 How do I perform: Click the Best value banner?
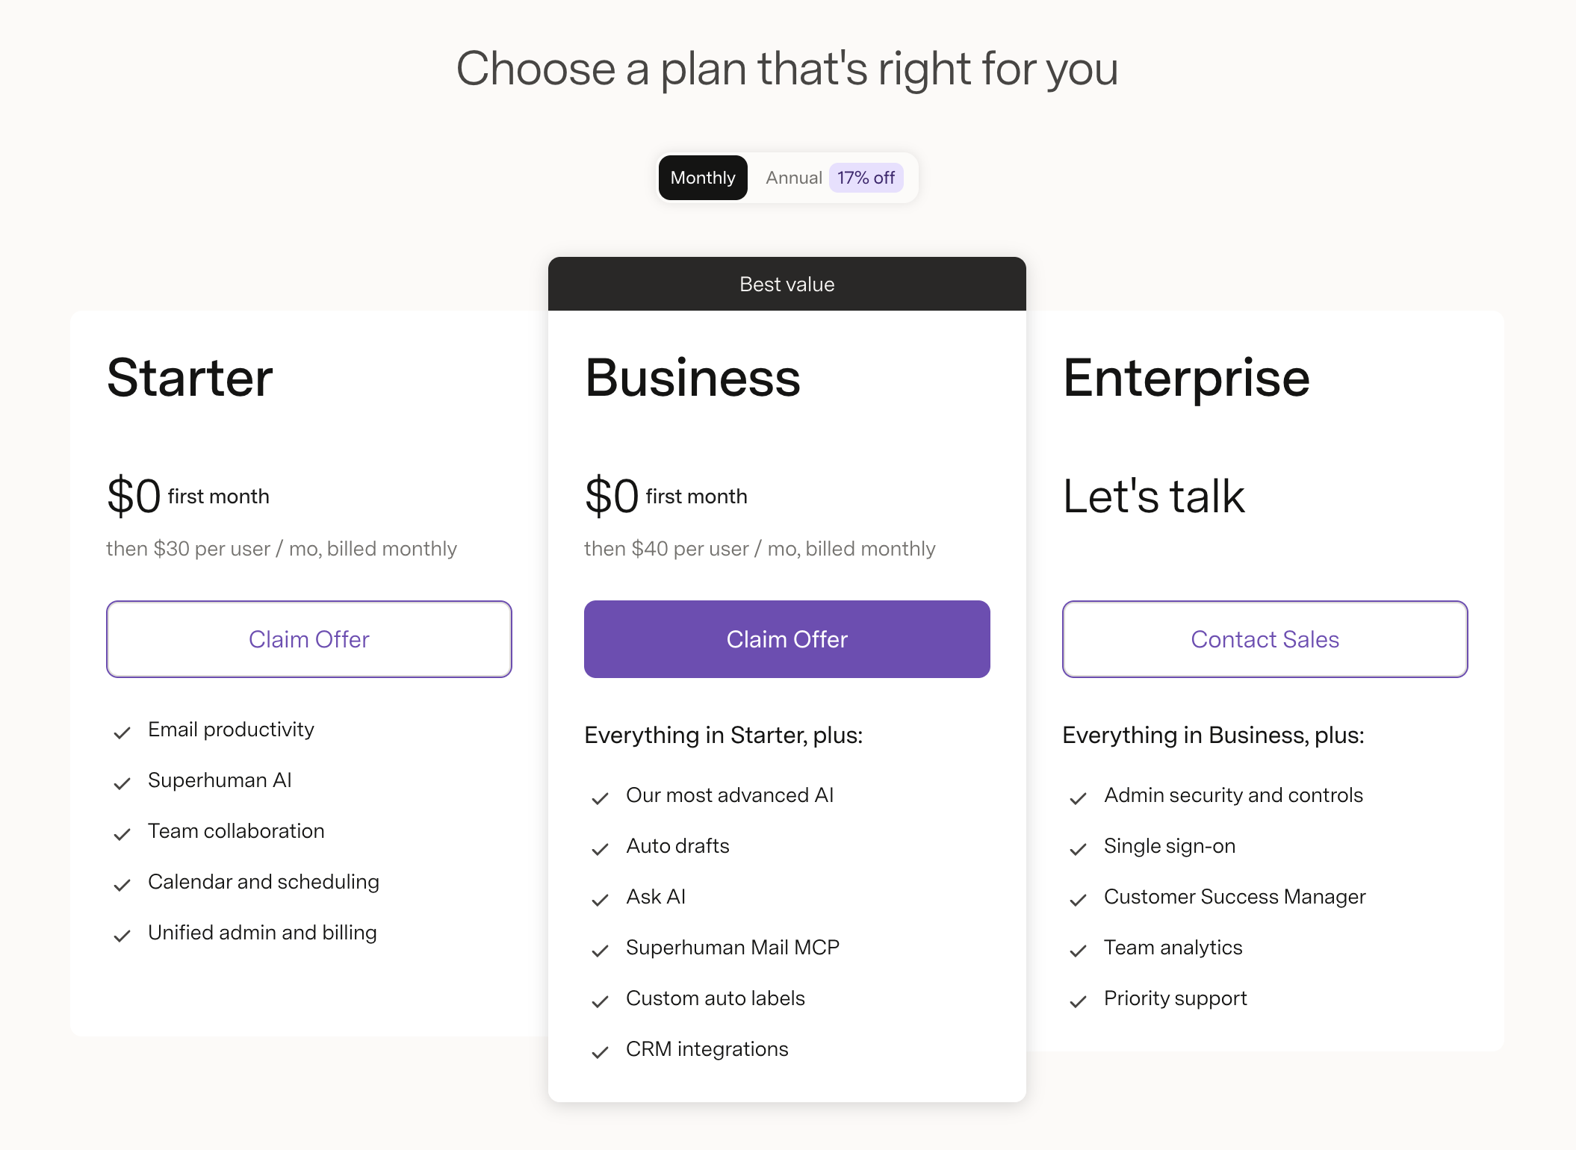click(787, 284)
